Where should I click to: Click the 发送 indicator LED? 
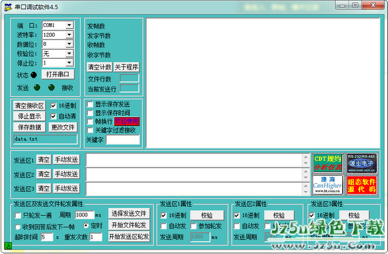(x=37, y=87)
